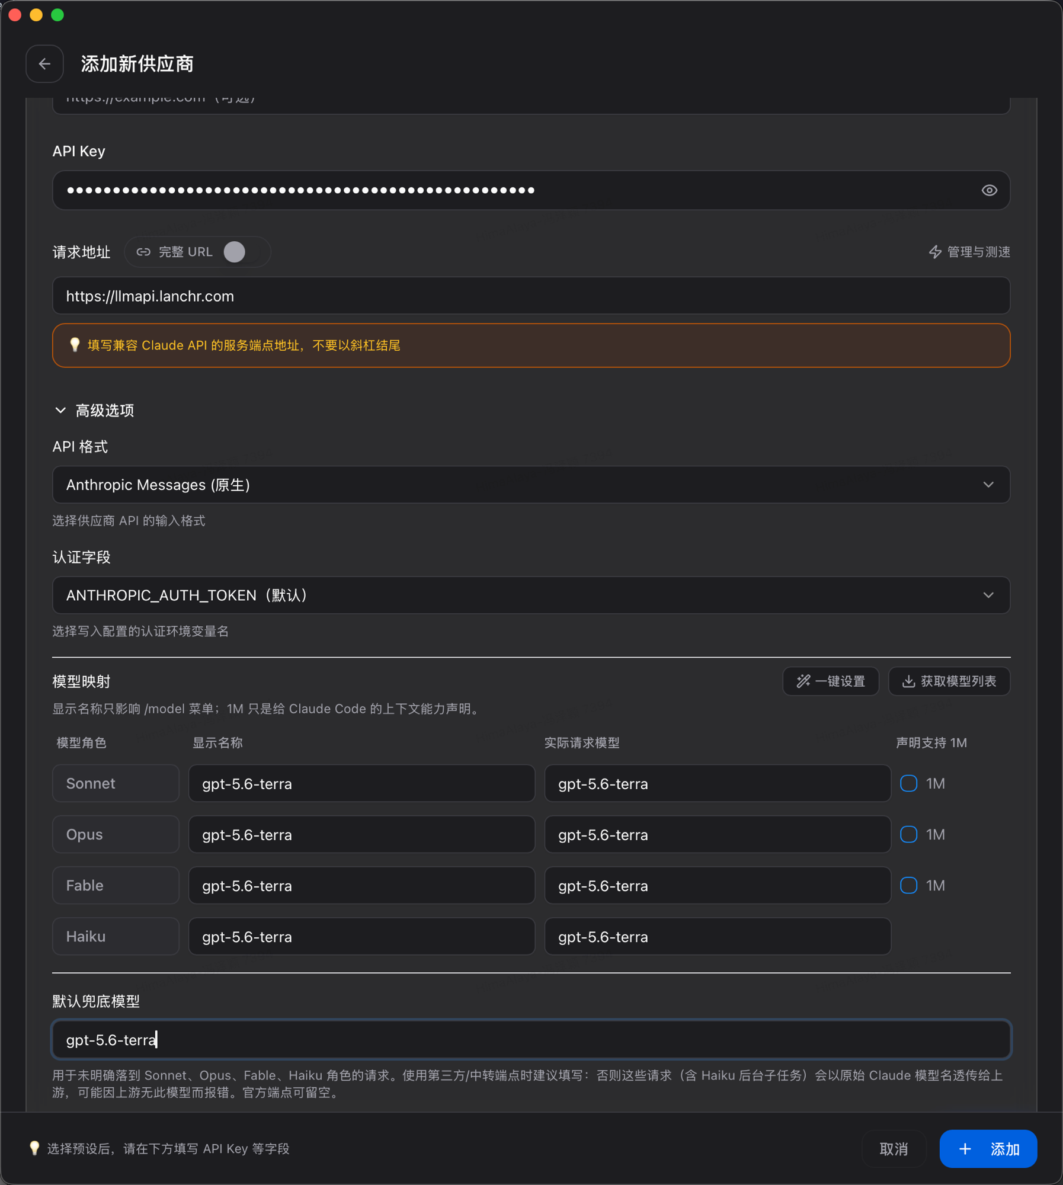
Task: Click Haiku 显示名称 input field
Action: point(361,936)
